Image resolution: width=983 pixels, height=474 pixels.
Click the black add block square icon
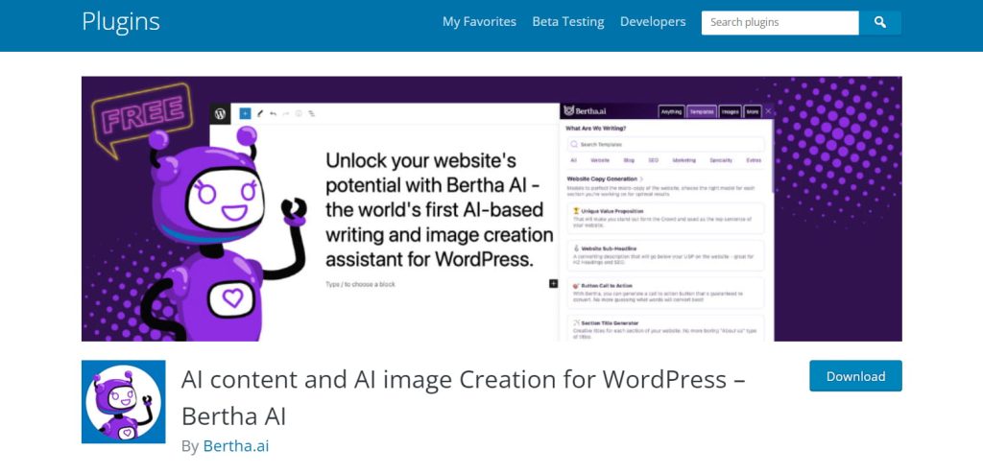pos(553,284)
